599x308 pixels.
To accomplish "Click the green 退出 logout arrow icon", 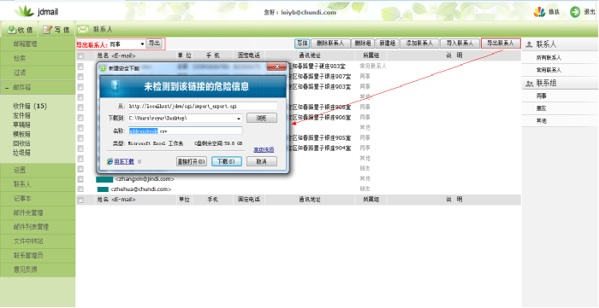I will [x=575, y=12].
